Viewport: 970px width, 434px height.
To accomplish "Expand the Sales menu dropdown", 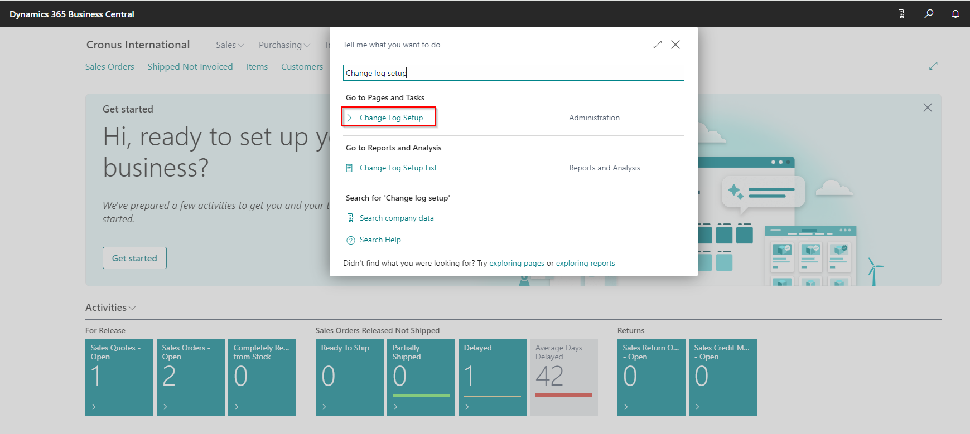I will [230, 45].
